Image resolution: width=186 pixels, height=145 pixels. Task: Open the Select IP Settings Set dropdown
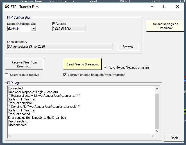click(33, 29)
